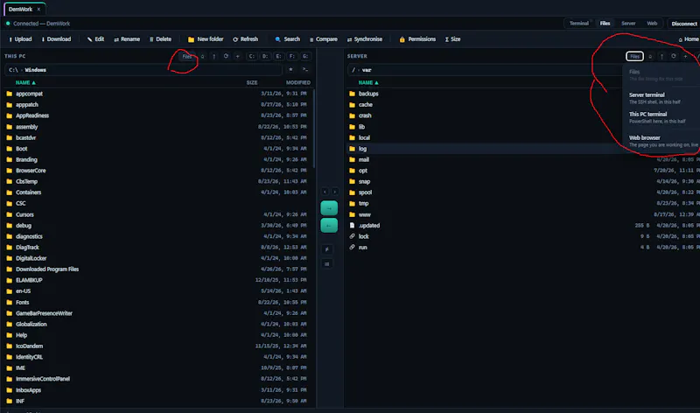
Task: Refresh the file listings
Action: pyautogui.click(x=246, y=39)
